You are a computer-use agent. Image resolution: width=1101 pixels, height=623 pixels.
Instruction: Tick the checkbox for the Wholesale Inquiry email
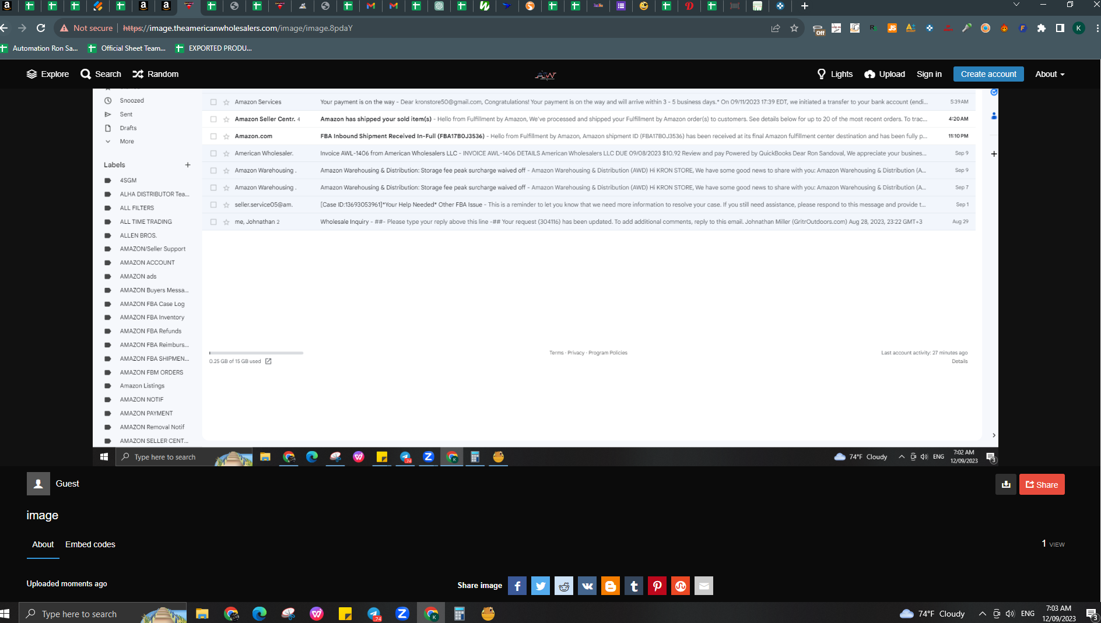coord(213,222)
